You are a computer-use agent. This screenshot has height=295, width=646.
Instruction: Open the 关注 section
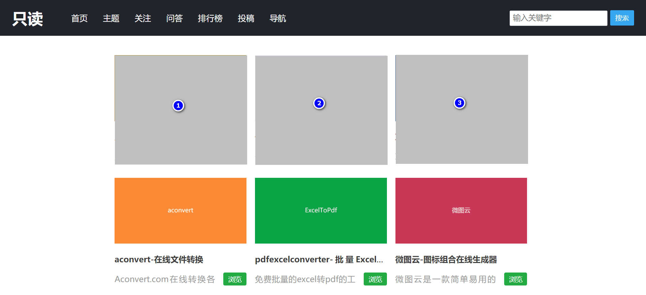[x=143, y=18]
